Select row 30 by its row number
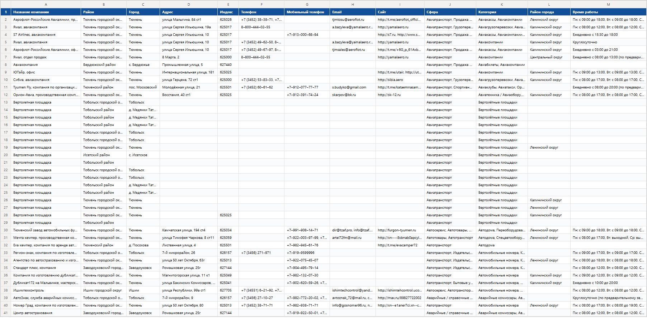The width and height of the screenshot is (647, 323). pyautogui.click(x=6, y=230)
